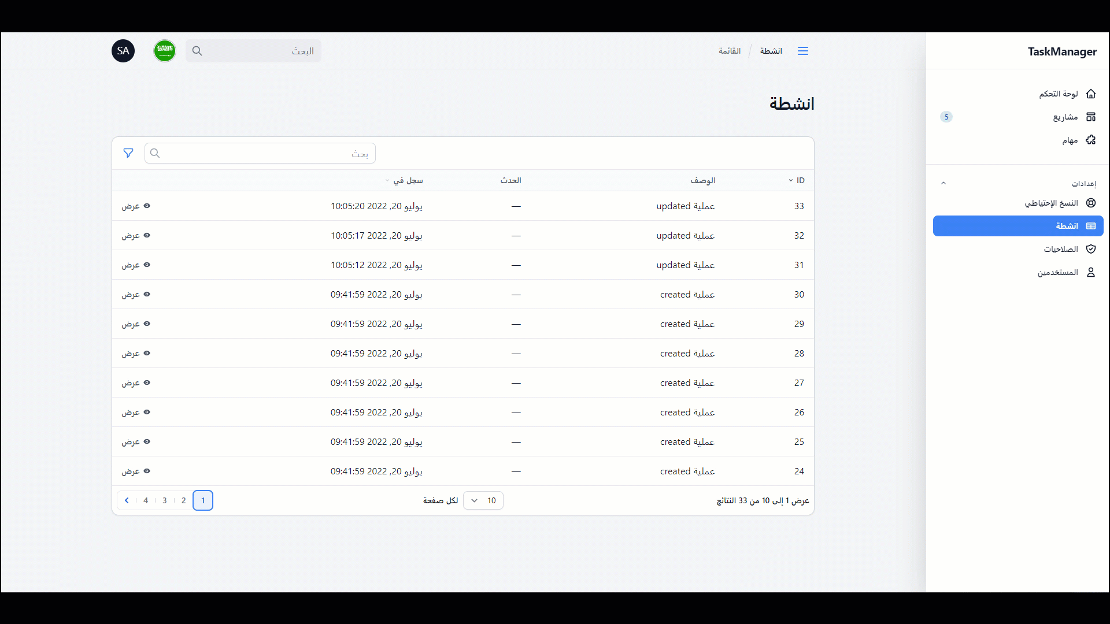This screenshot has width=1110, height=624.
Task: Collapse the settings section in the sidebar
Action: tap(943, 183)
